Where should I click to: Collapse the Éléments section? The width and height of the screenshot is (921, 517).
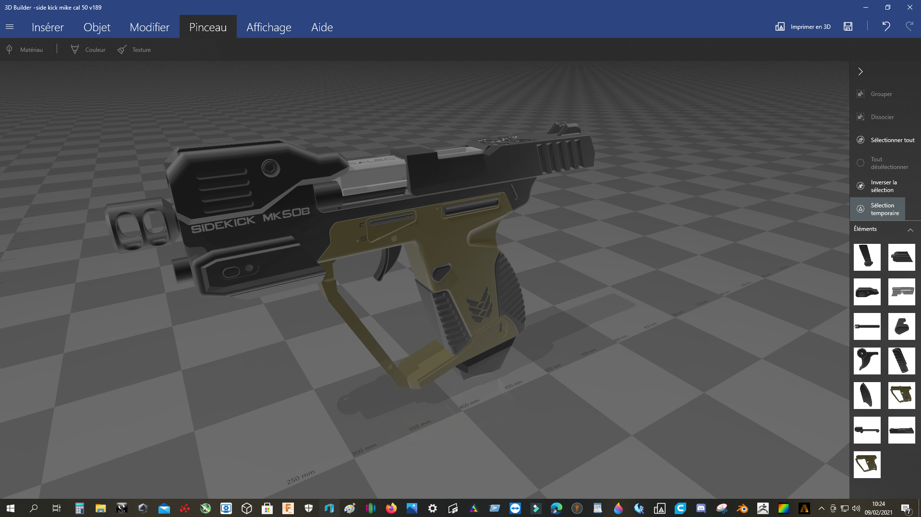[910, 229]
